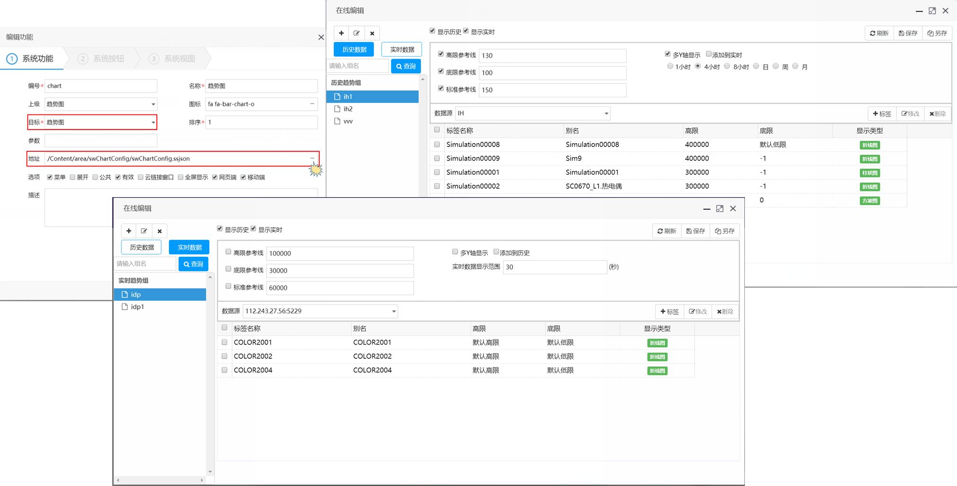Click the delete-group x icon in lower 在线编辑 window

coord(160,231)
